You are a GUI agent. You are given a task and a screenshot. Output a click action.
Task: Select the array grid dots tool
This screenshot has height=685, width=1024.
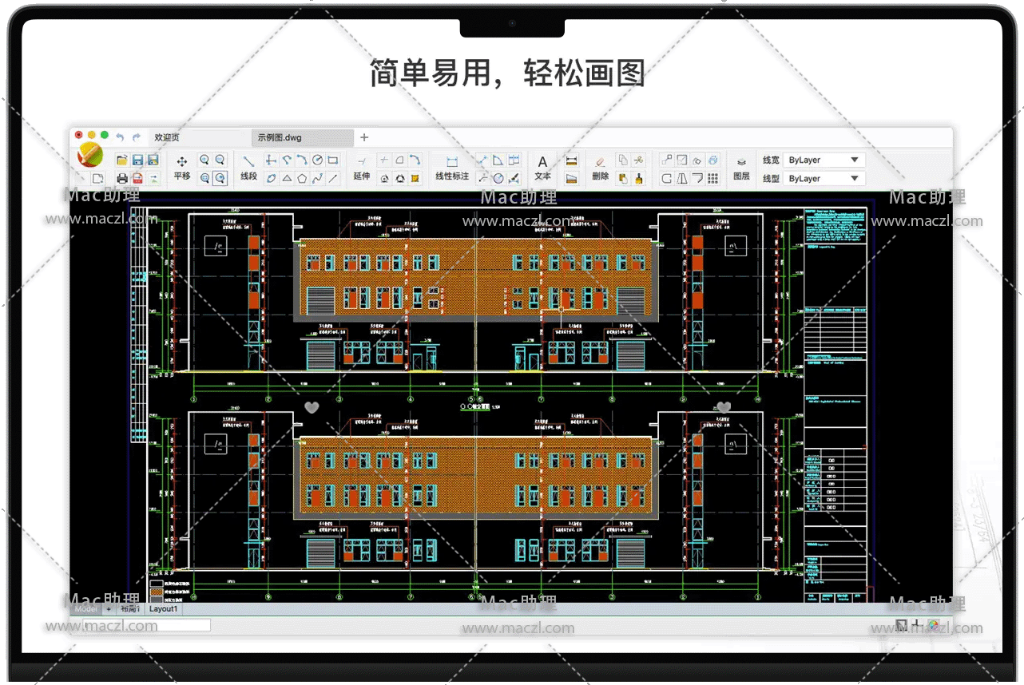pyautogui.click(x=713, y=178)
